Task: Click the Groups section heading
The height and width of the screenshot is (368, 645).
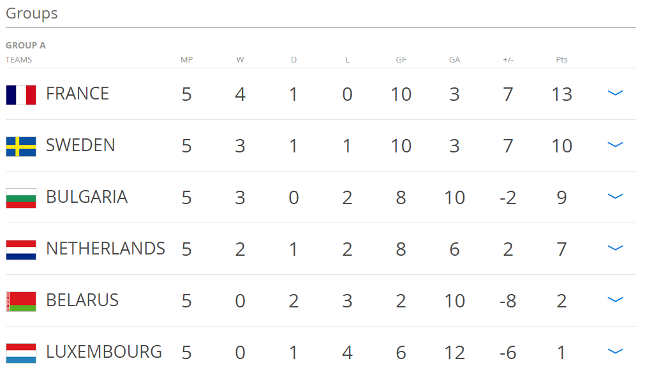Action: (x=32, y=13)
